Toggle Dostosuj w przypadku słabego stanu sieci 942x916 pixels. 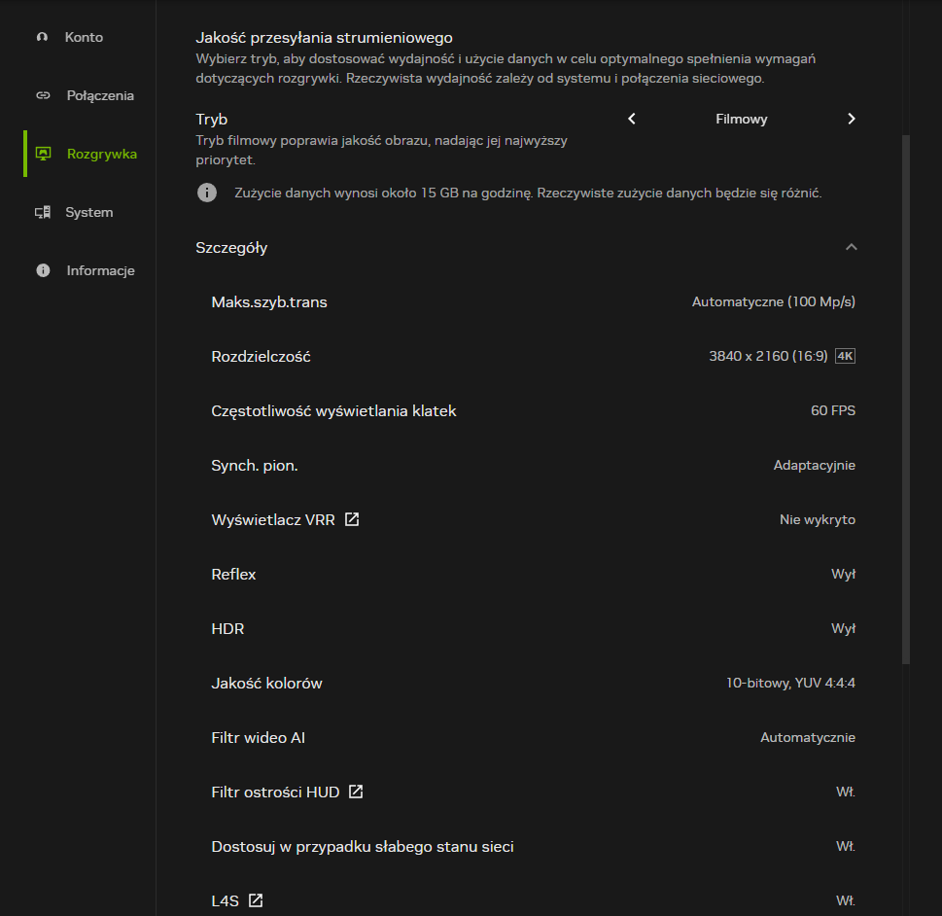click(x=845, y=846)
